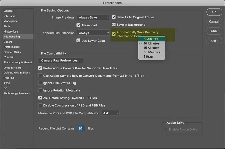Select 15 Minutes in the dropdown list

(x=152, y=48)
